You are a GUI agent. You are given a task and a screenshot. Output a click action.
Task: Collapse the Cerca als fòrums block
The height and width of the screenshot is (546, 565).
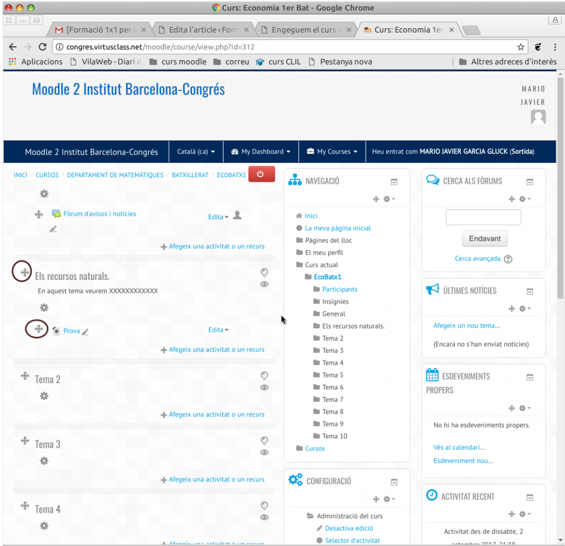(530, 182)
